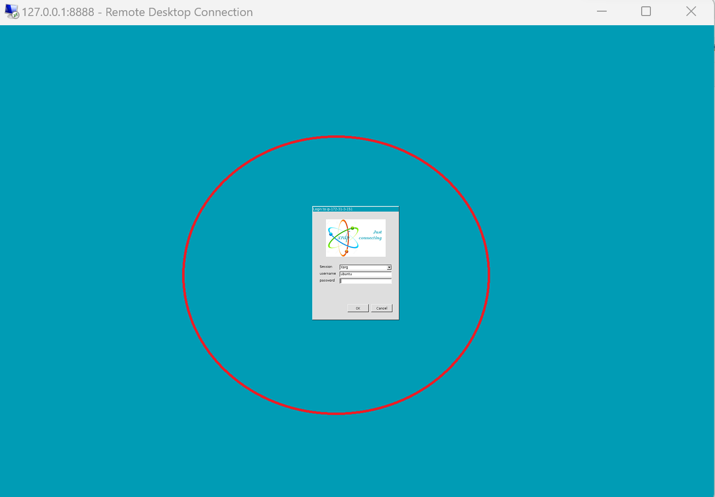
Task: Click the xrdp Just connecting logo
Action: point(356,238)
